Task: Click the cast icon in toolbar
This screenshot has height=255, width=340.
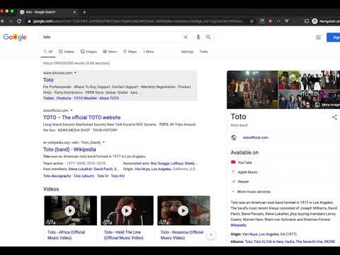Action: 306,21
